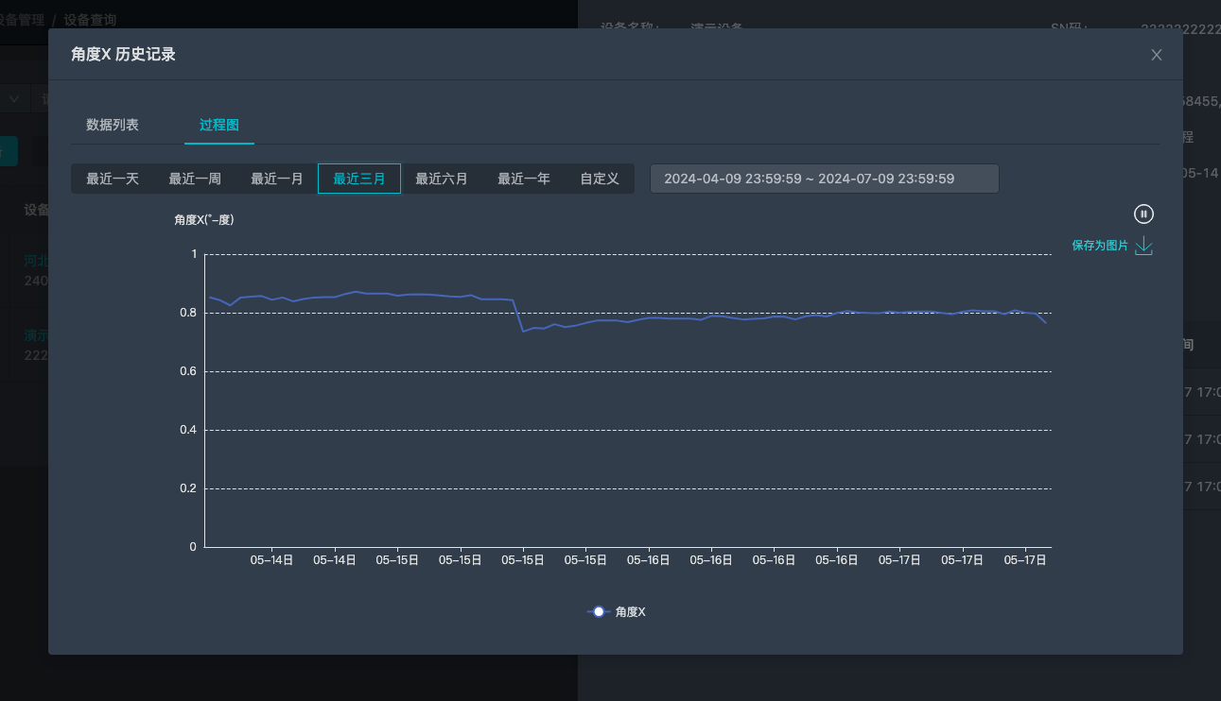Image resolution: width=1221 pixels, height=701 pixels.
Task: Enable the 最近三月 range filter
Action: pyautogui.click(x=358, y=178)
